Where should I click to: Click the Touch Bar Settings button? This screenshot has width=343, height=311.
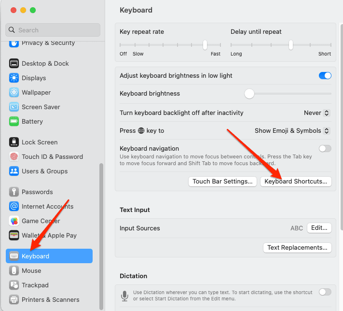coord(222,182)
